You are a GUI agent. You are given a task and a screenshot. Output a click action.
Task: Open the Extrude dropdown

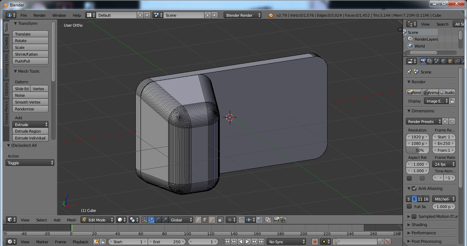[x=30, y=124]
